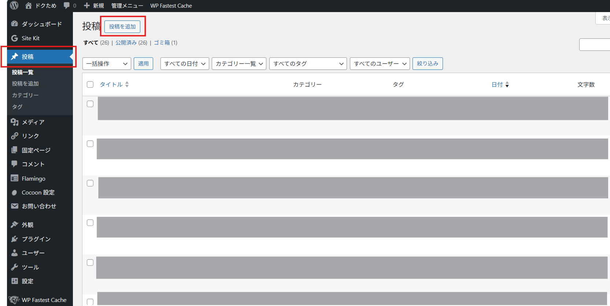Image resolution: width=610 pixels, height=306 pixels.
Task: Toggle the select-all checkbox in table header
Action: click(90, 84)
